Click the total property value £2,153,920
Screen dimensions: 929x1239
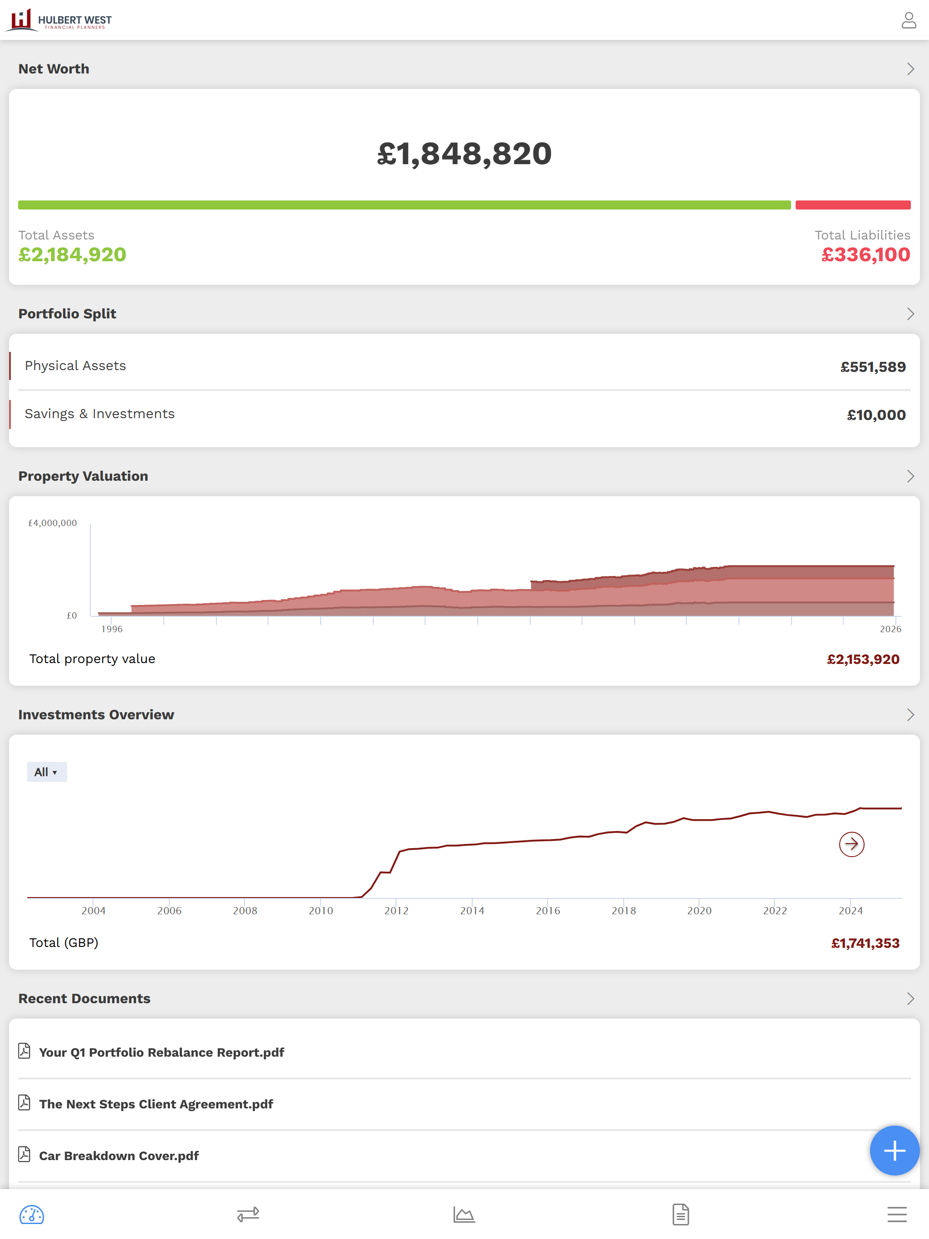point(863,659)
